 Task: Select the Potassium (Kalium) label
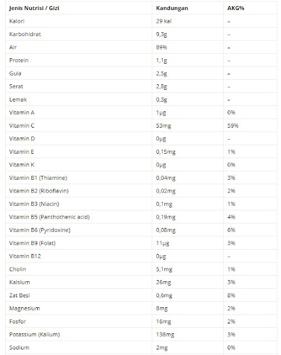(x=34, y=334)
